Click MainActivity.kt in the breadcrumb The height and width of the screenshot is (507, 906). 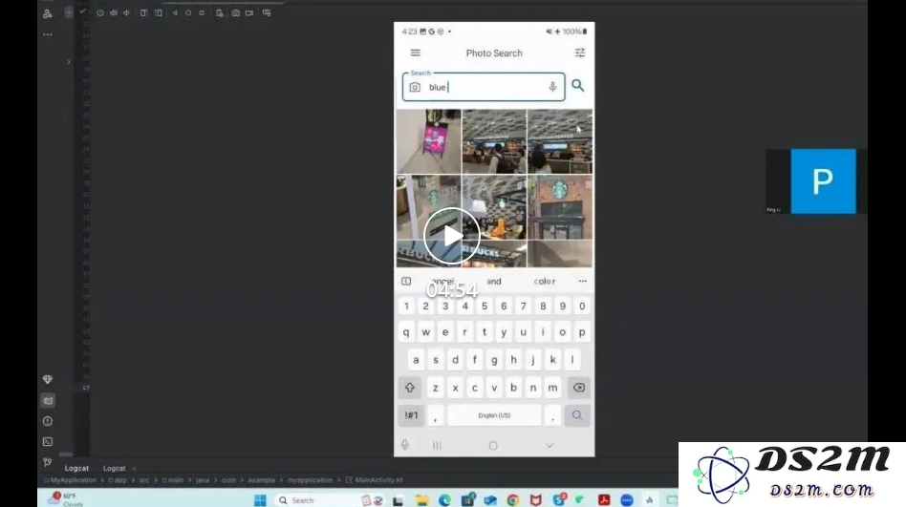point(378,480)
